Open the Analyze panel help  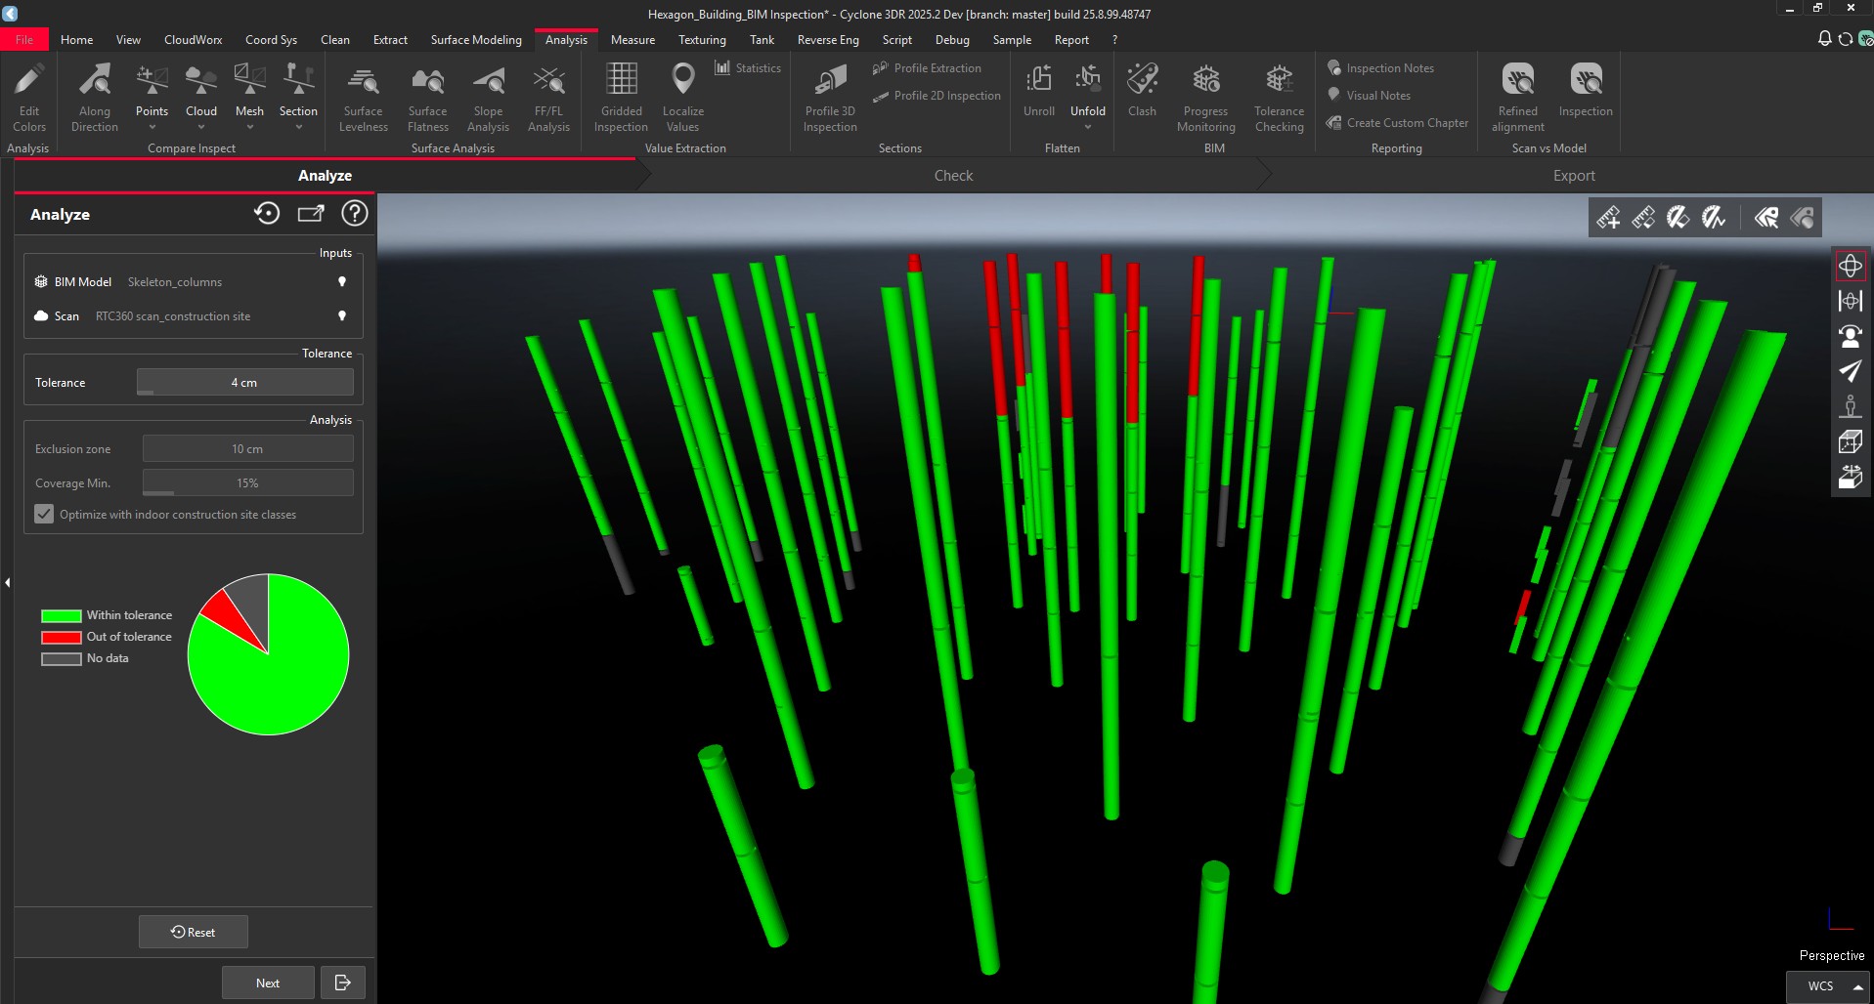click(x=354, y=213)
